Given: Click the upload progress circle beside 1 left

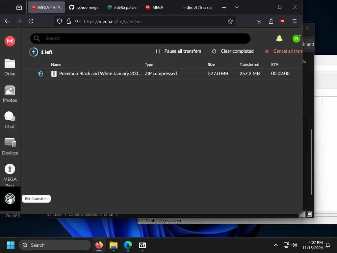Looking at the screenshot, I should [34, 52].
